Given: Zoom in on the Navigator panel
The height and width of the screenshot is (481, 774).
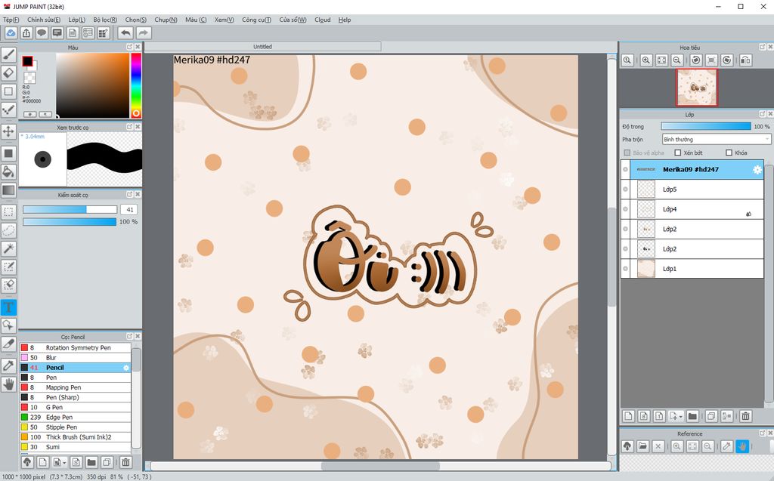Looking at the screenshot, I should click(646, 60).
